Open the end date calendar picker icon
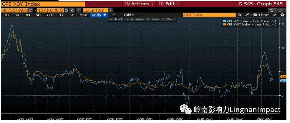 click(x=66, y=10)
